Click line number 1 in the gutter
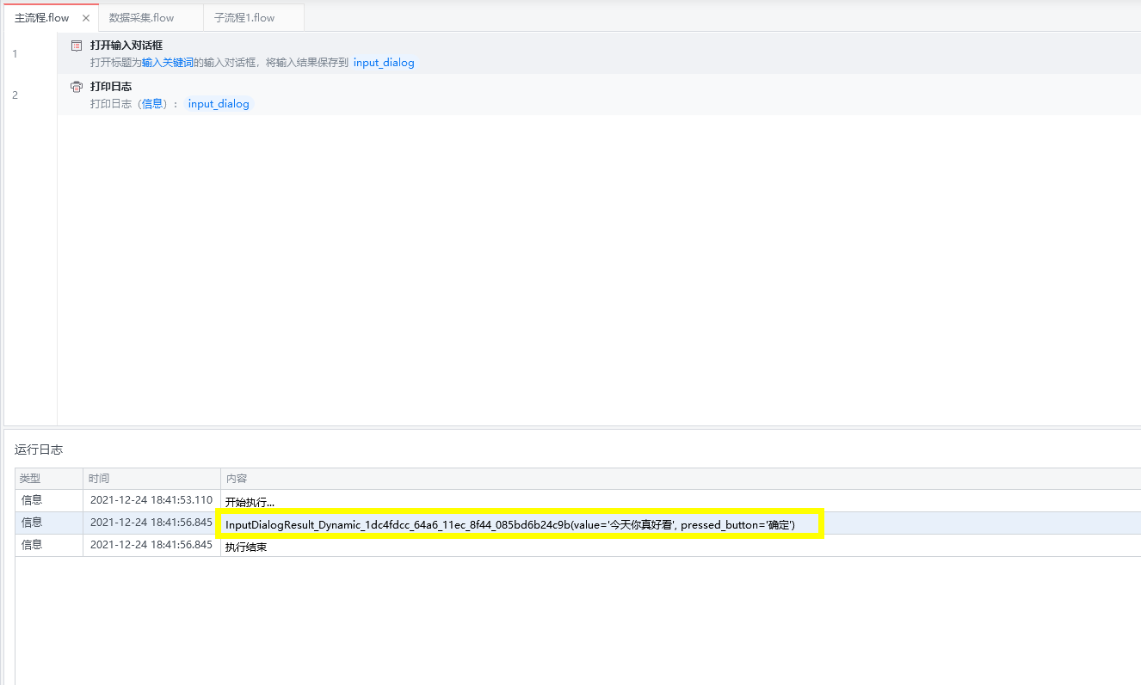Screen dimensions: 1141x685 pos(15,54)
